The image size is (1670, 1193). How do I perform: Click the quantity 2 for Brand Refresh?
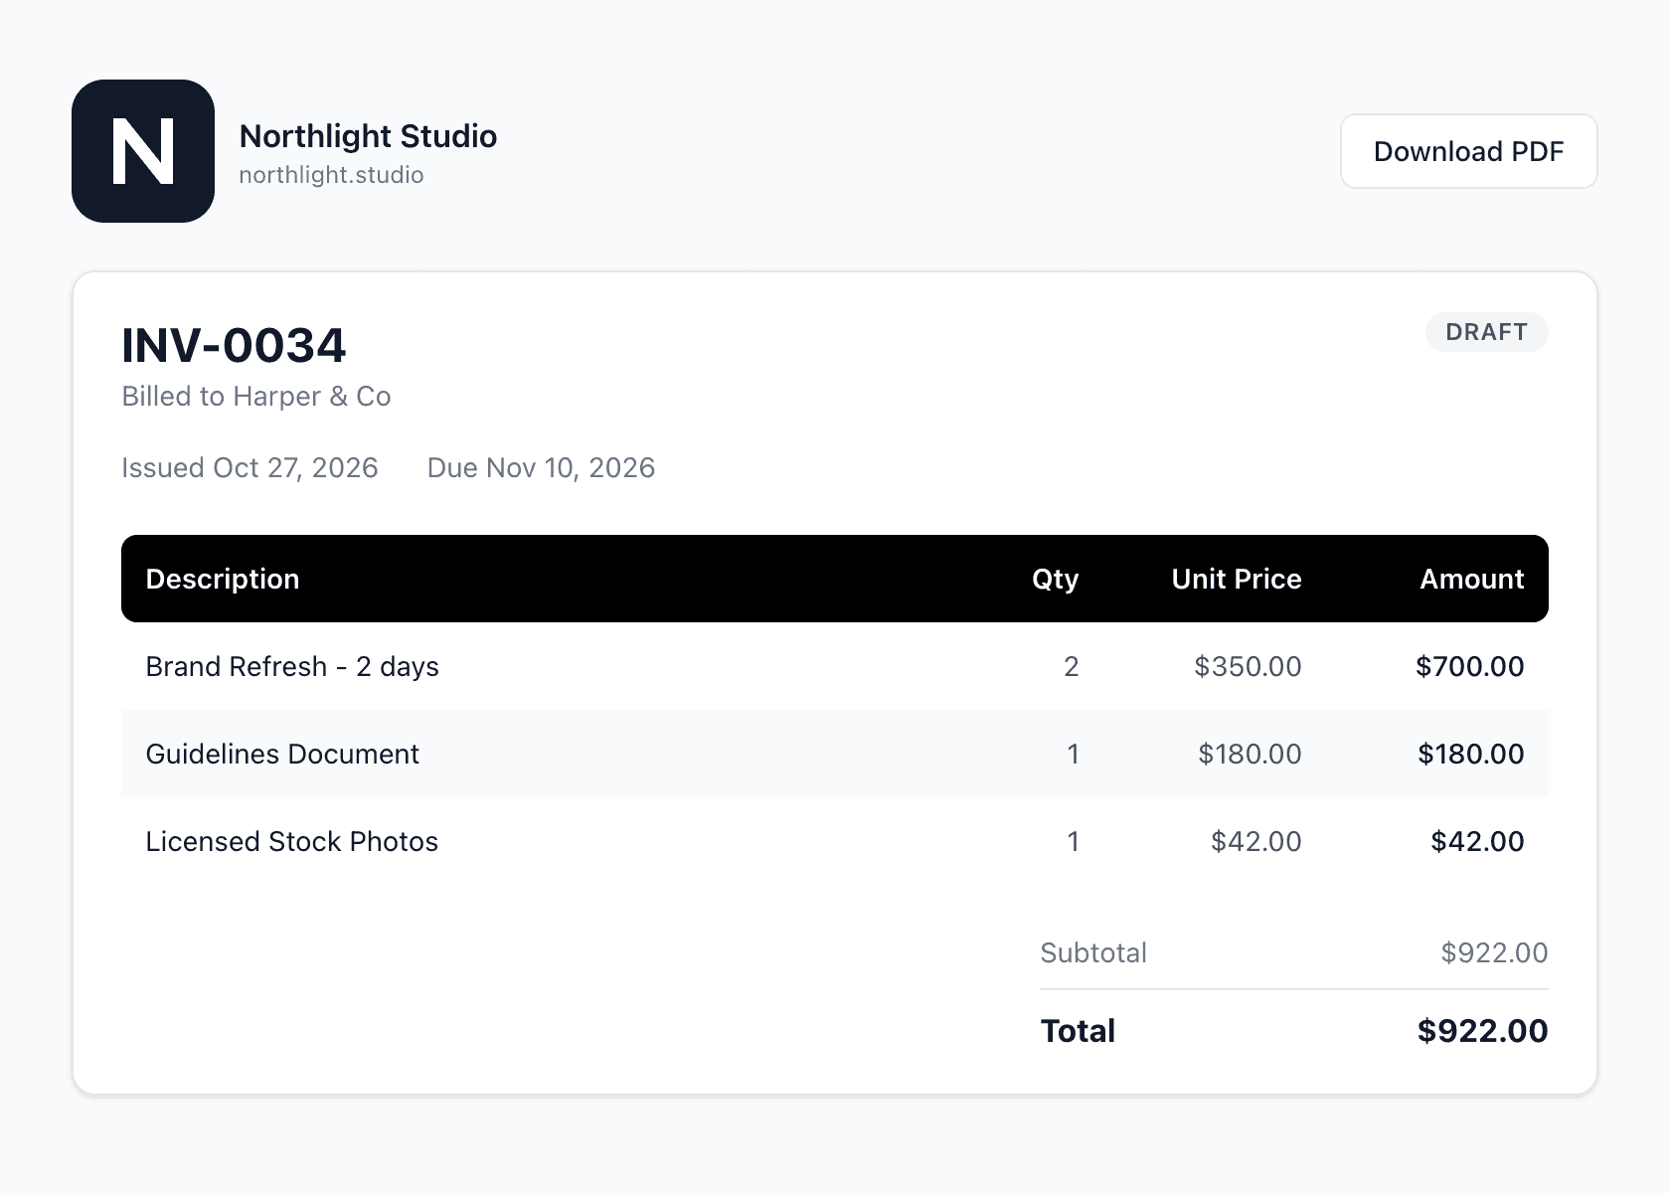click(x=1072, y=667)
